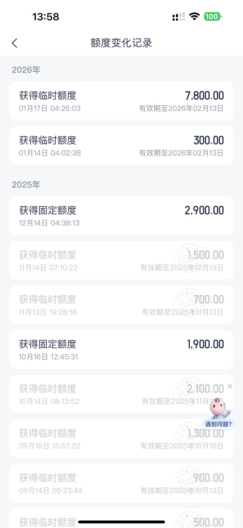Tap the Wi-Fi status icon
Image resolution: width=243 pixels, height=528 pixels.
pyautogui.click(x=194, y=17)
